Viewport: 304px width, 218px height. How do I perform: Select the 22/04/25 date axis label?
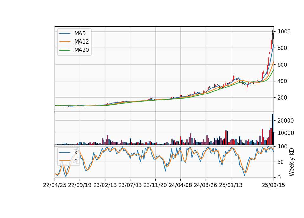click(55, 185)
